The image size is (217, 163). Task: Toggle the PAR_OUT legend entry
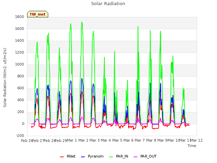tap(145, 156)
